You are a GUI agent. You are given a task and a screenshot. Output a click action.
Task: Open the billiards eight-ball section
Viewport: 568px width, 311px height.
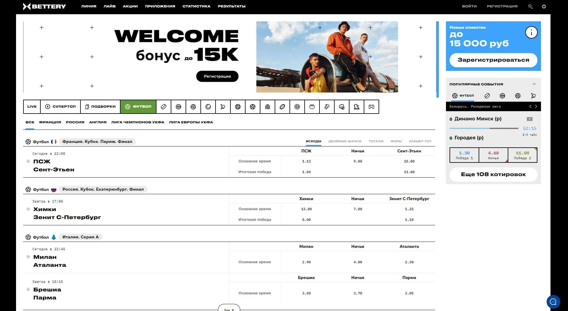click(x=297, y=107)
